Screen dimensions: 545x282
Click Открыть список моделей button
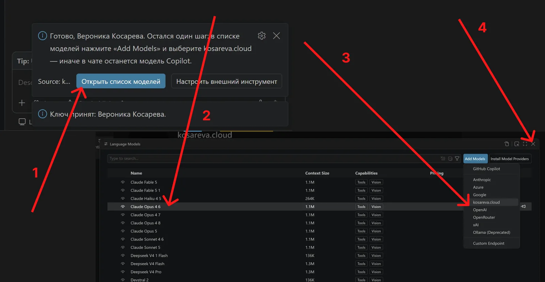[x=121, y=81]
